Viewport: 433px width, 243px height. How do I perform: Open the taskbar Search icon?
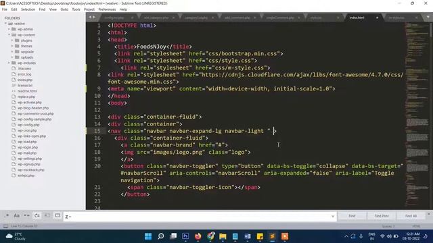[x=161, y=236]
